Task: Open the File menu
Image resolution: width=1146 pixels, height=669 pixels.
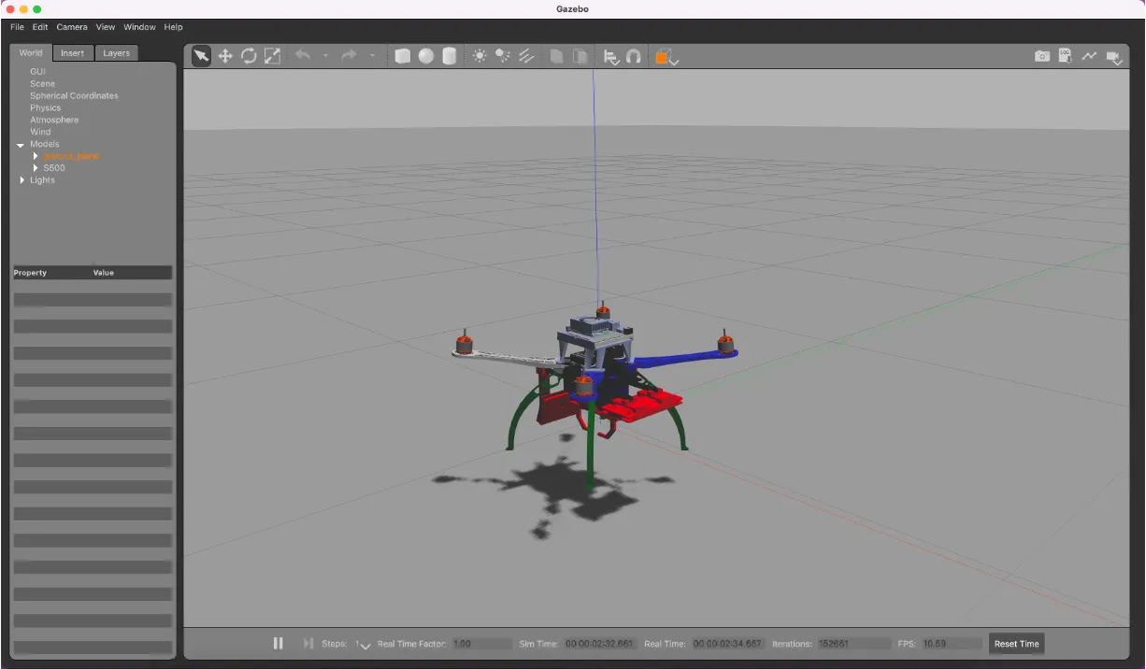Action: point(17,27)
